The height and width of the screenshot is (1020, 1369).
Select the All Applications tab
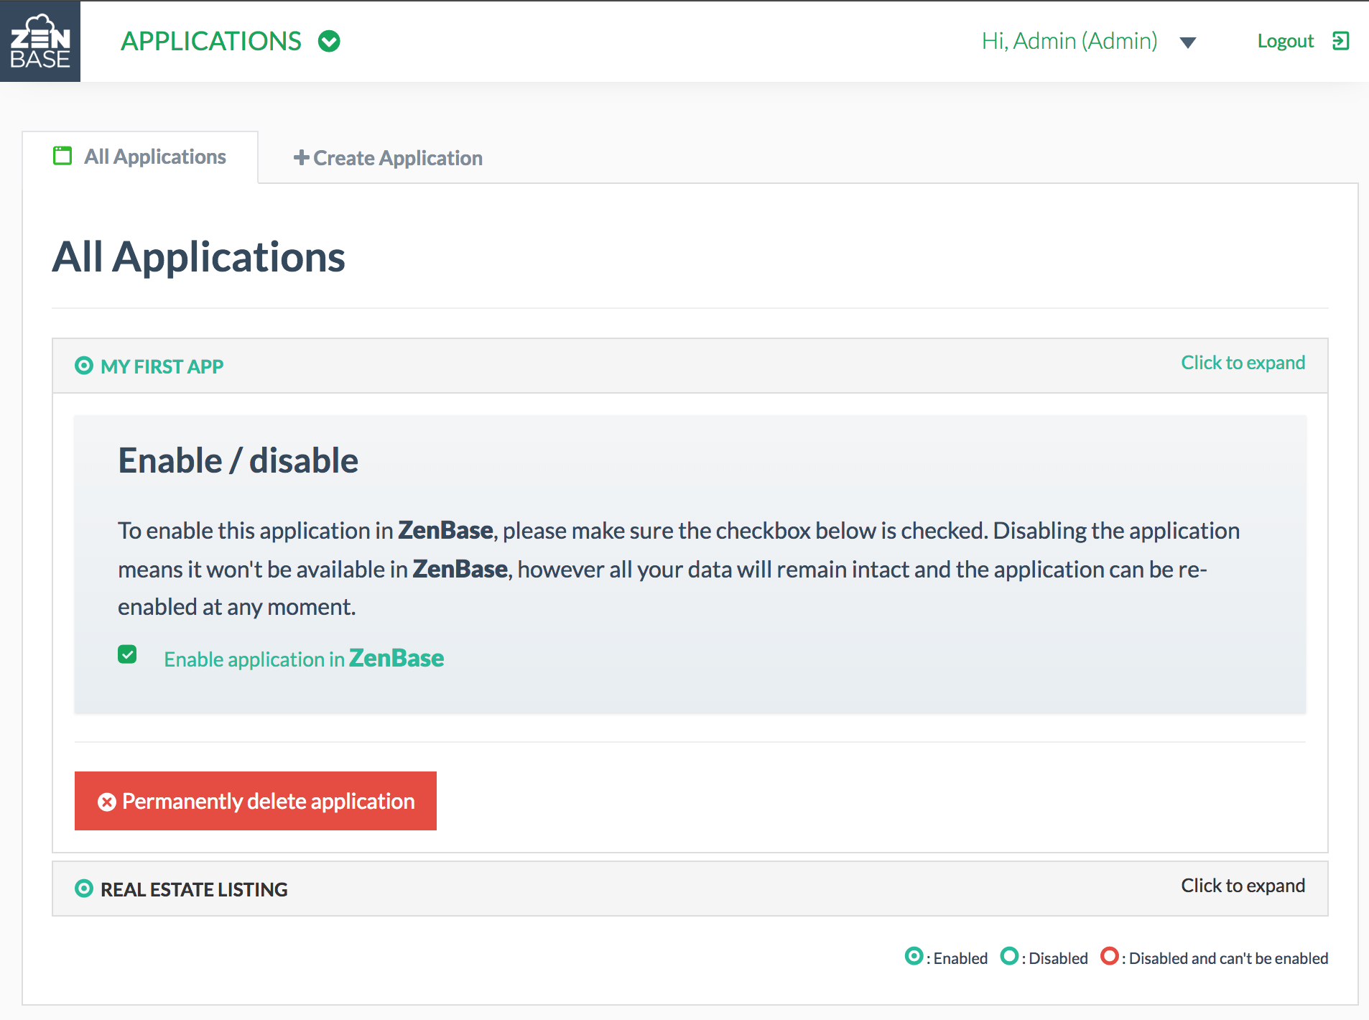pyautogui.click(x=154, y=156)
